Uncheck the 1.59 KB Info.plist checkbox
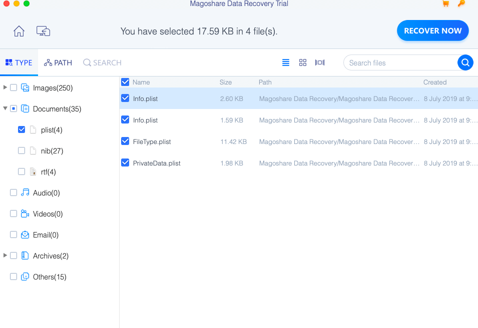478x328 pixels. point(125,119)
